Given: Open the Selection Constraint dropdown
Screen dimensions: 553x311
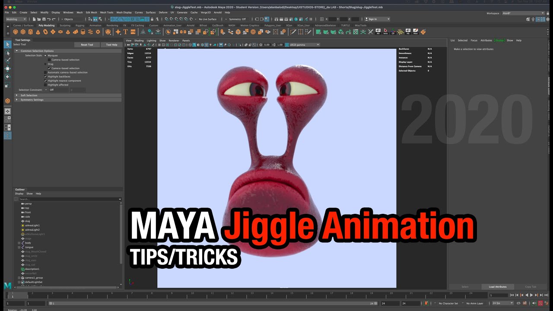Looking at the screenshot, I should pos(57,90).
